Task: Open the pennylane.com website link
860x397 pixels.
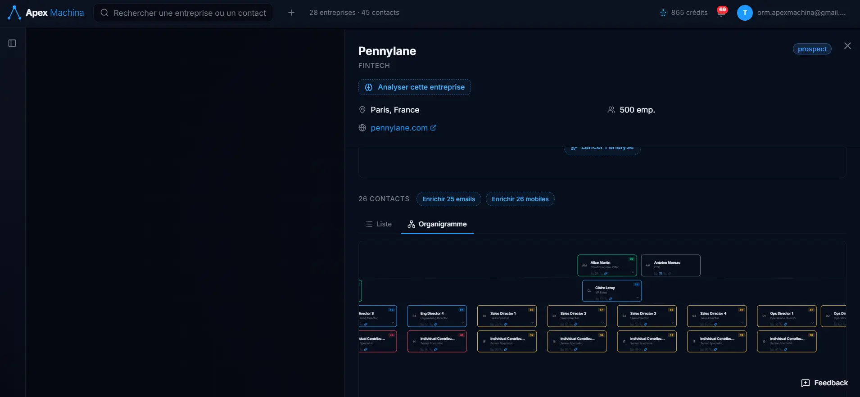Action: (x=403, y=128)
